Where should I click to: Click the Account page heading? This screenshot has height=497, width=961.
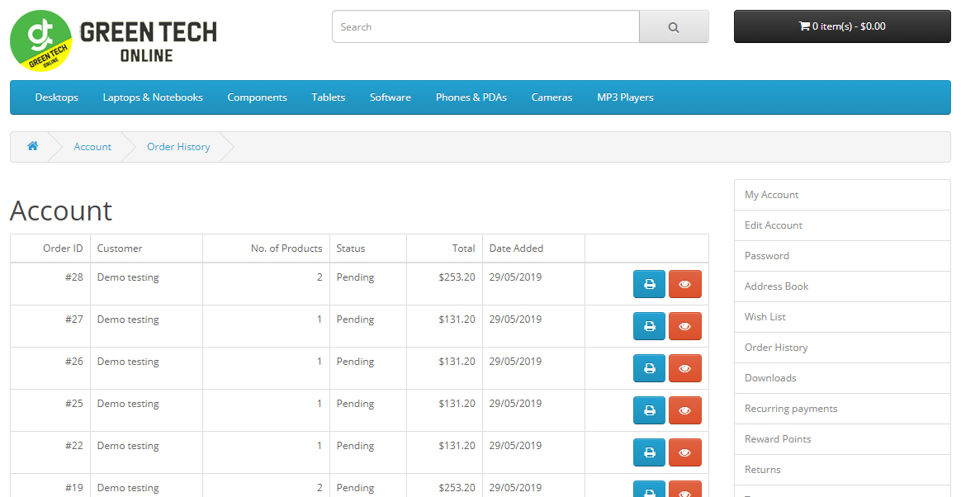pyautogui.click(x=61, y=211)
